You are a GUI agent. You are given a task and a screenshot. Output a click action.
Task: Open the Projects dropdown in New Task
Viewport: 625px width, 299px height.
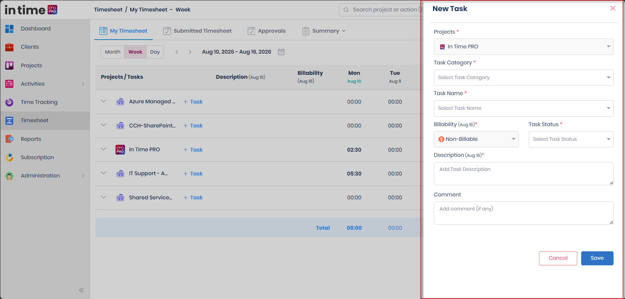coord(524,47)
